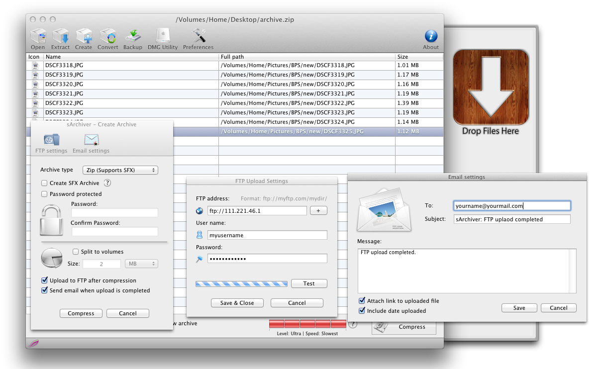Click the Extract toolbar icon
Screen dimensions: 608x369
61,36
